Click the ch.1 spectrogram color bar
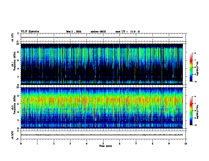Viewport: 209px width, 161px height. coord(191,67)
